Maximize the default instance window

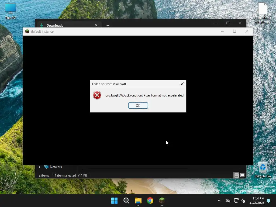click(234, 31)
